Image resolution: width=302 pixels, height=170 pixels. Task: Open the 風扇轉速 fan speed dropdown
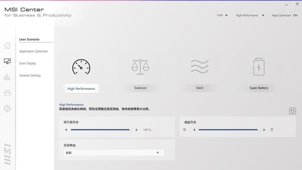114,153
